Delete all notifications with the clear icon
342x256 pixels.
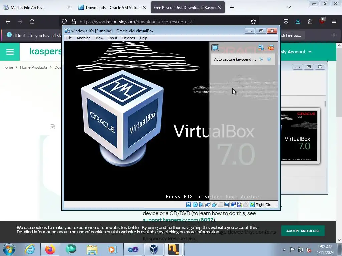tap(271, 48)
